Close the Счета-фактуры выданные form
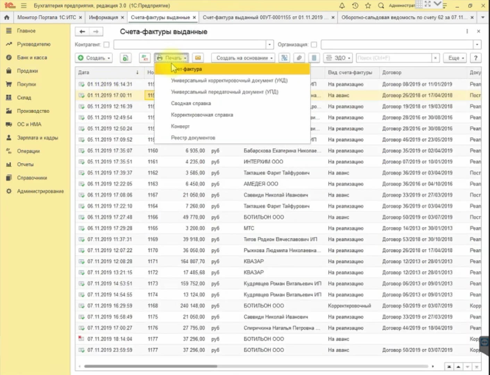 (x=479, y=31)
